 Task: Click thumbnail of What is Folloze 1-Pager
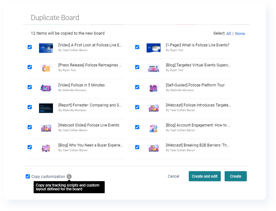coord(153,48)
